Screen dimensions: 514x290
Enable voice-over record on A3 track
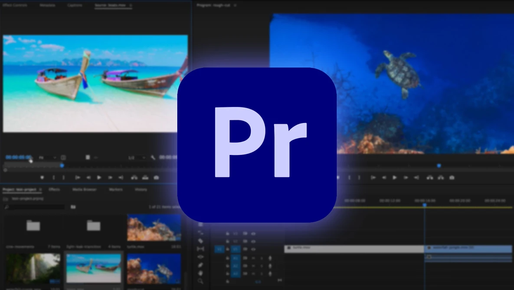[270, 274]
